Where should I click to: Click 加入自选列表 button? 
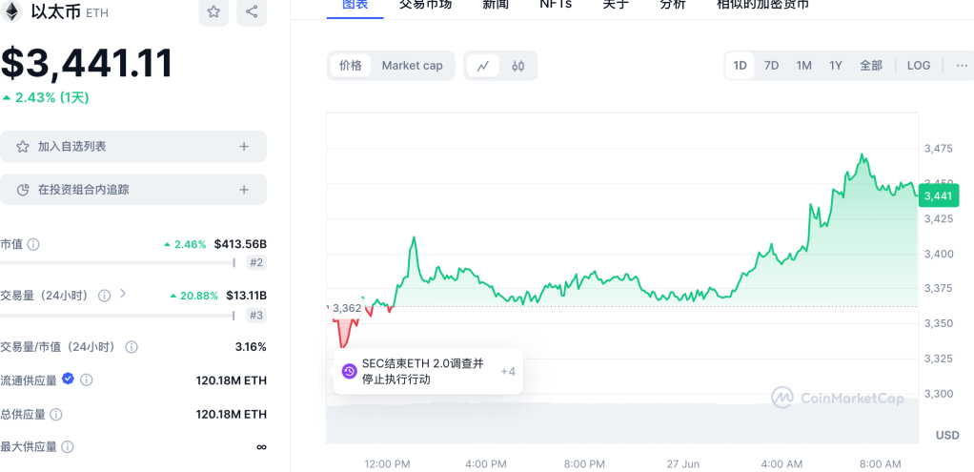pyautogui.click(x=132, y=147)
